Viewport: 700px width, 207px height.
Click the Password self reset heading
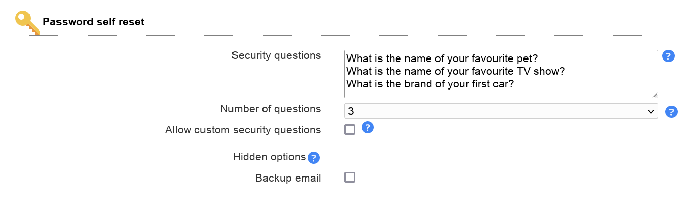pyautogui.click(x=94, y=22)
